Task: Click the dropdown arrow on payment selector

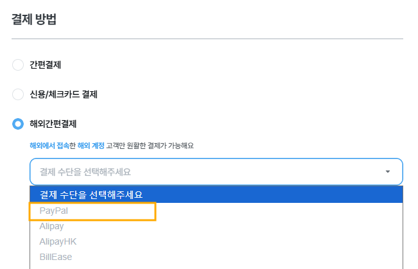Action: tap(387, 171)
